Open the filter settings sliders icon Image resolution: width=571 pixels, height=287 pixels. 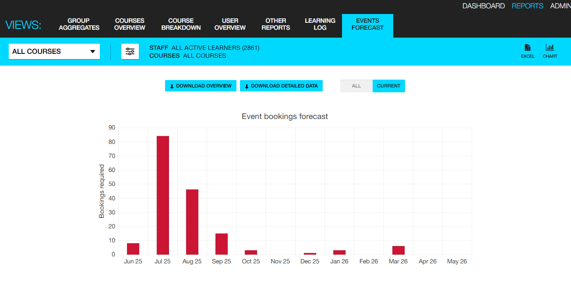coord(130,51)
